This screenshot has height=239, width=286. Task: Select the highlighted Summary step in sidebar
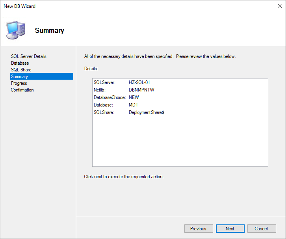19,77
